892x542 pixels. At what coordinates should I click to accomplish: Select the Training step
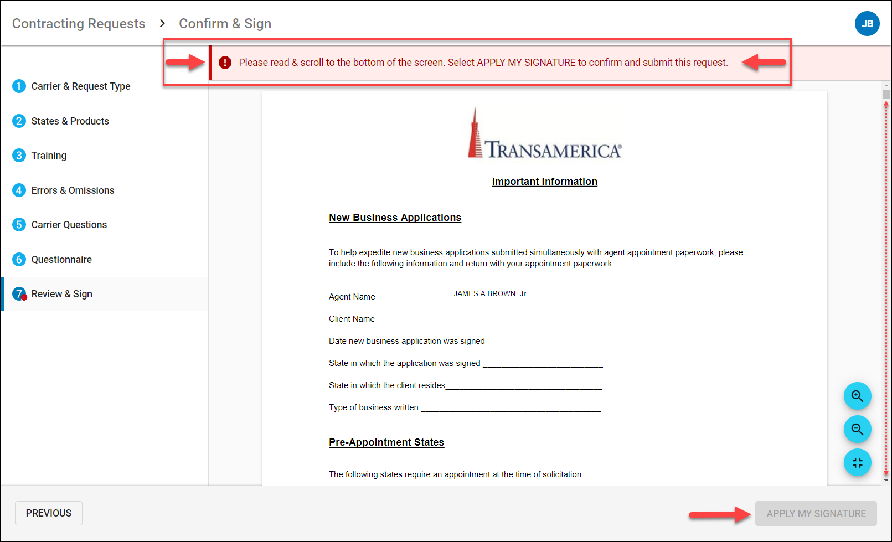[49, 156]
